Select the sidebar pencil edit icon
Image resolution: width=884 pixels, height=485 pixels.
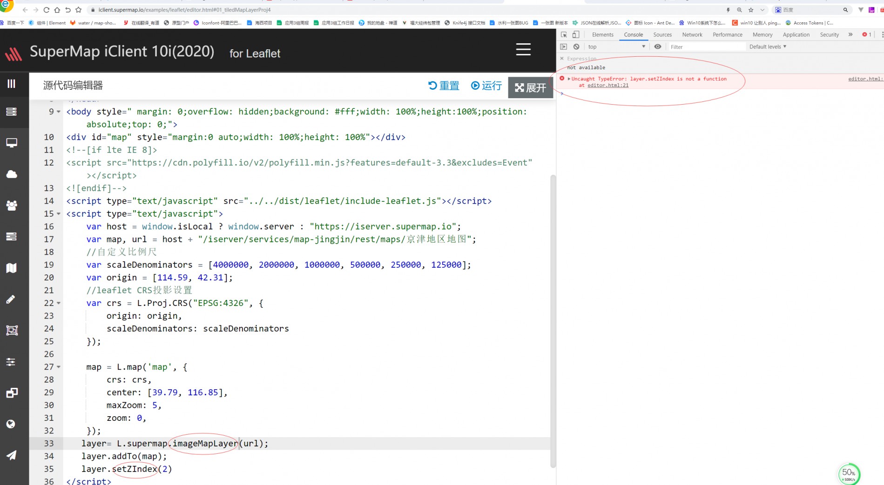(x=12, y=299)
